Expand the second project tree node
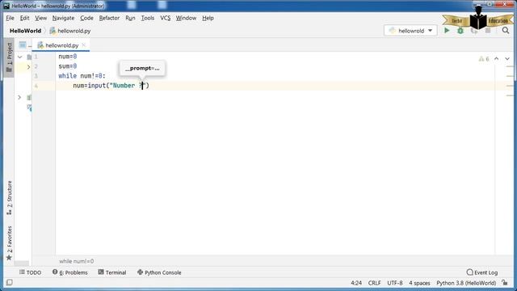517x291 pixels. click(28, 67)
